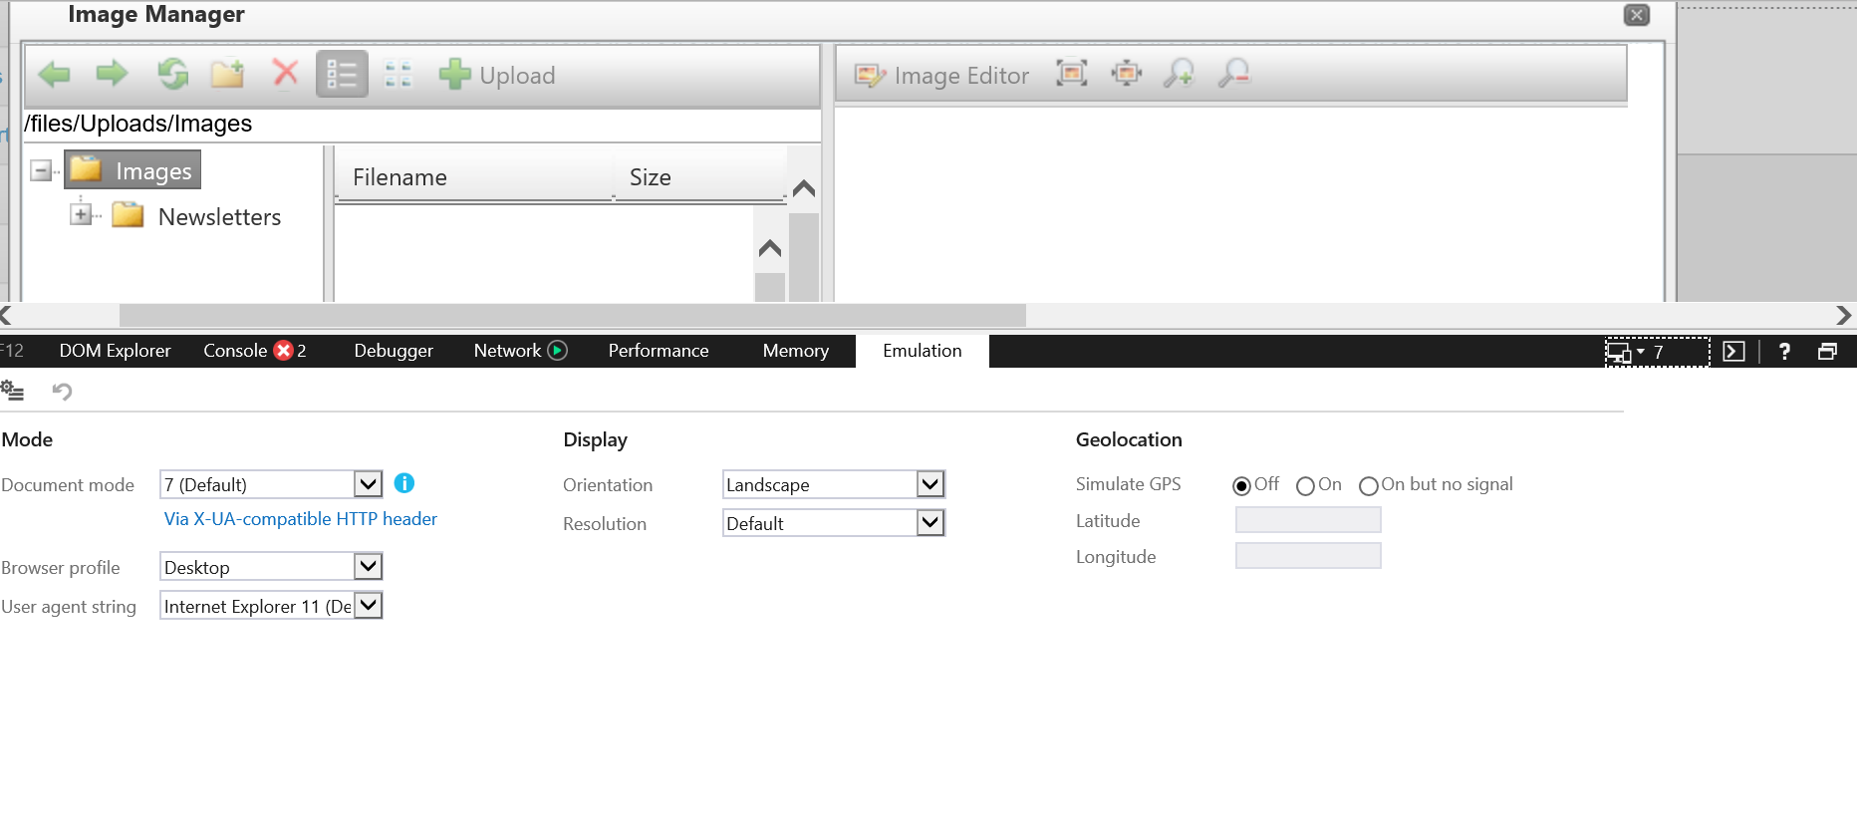Close the Image Manager dialog
Screen dimensions: 1857x834
1636,15
